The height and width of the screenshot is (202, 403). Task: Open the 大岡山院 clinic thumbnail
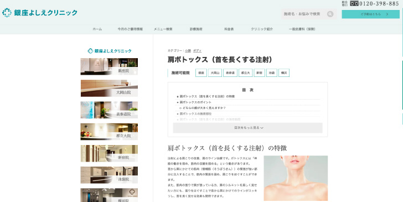click(x=109, y=88)
